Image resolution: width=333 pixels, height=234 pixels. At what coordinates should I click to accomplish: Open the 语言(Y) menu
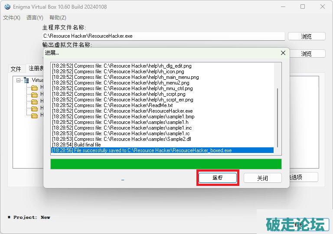35,18
